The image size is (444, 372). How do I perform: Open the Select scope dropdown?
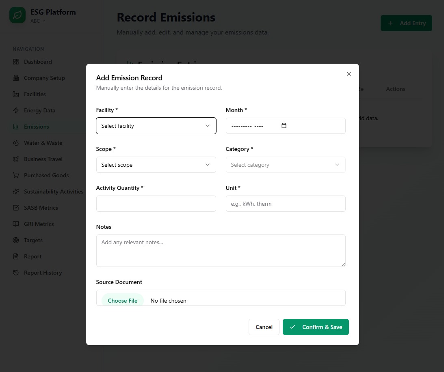tap(156, 165)
